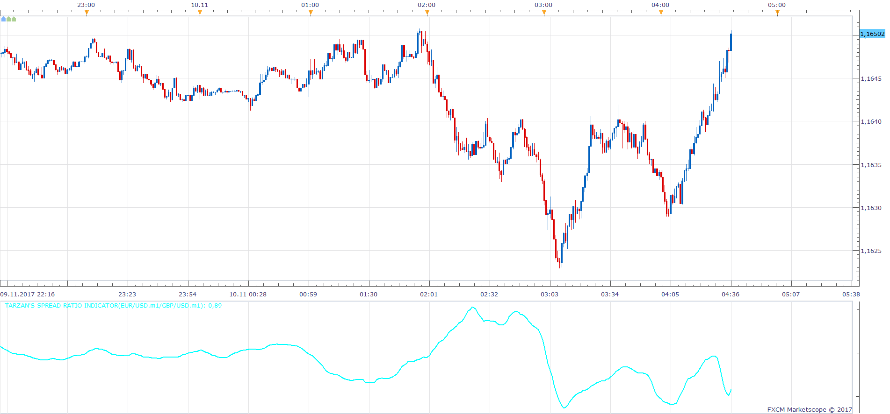The width and height of the screenshot is (890, 414).
Task: Click the 09.11.2017 22:16 date label
Action: (x=28, y=294)
